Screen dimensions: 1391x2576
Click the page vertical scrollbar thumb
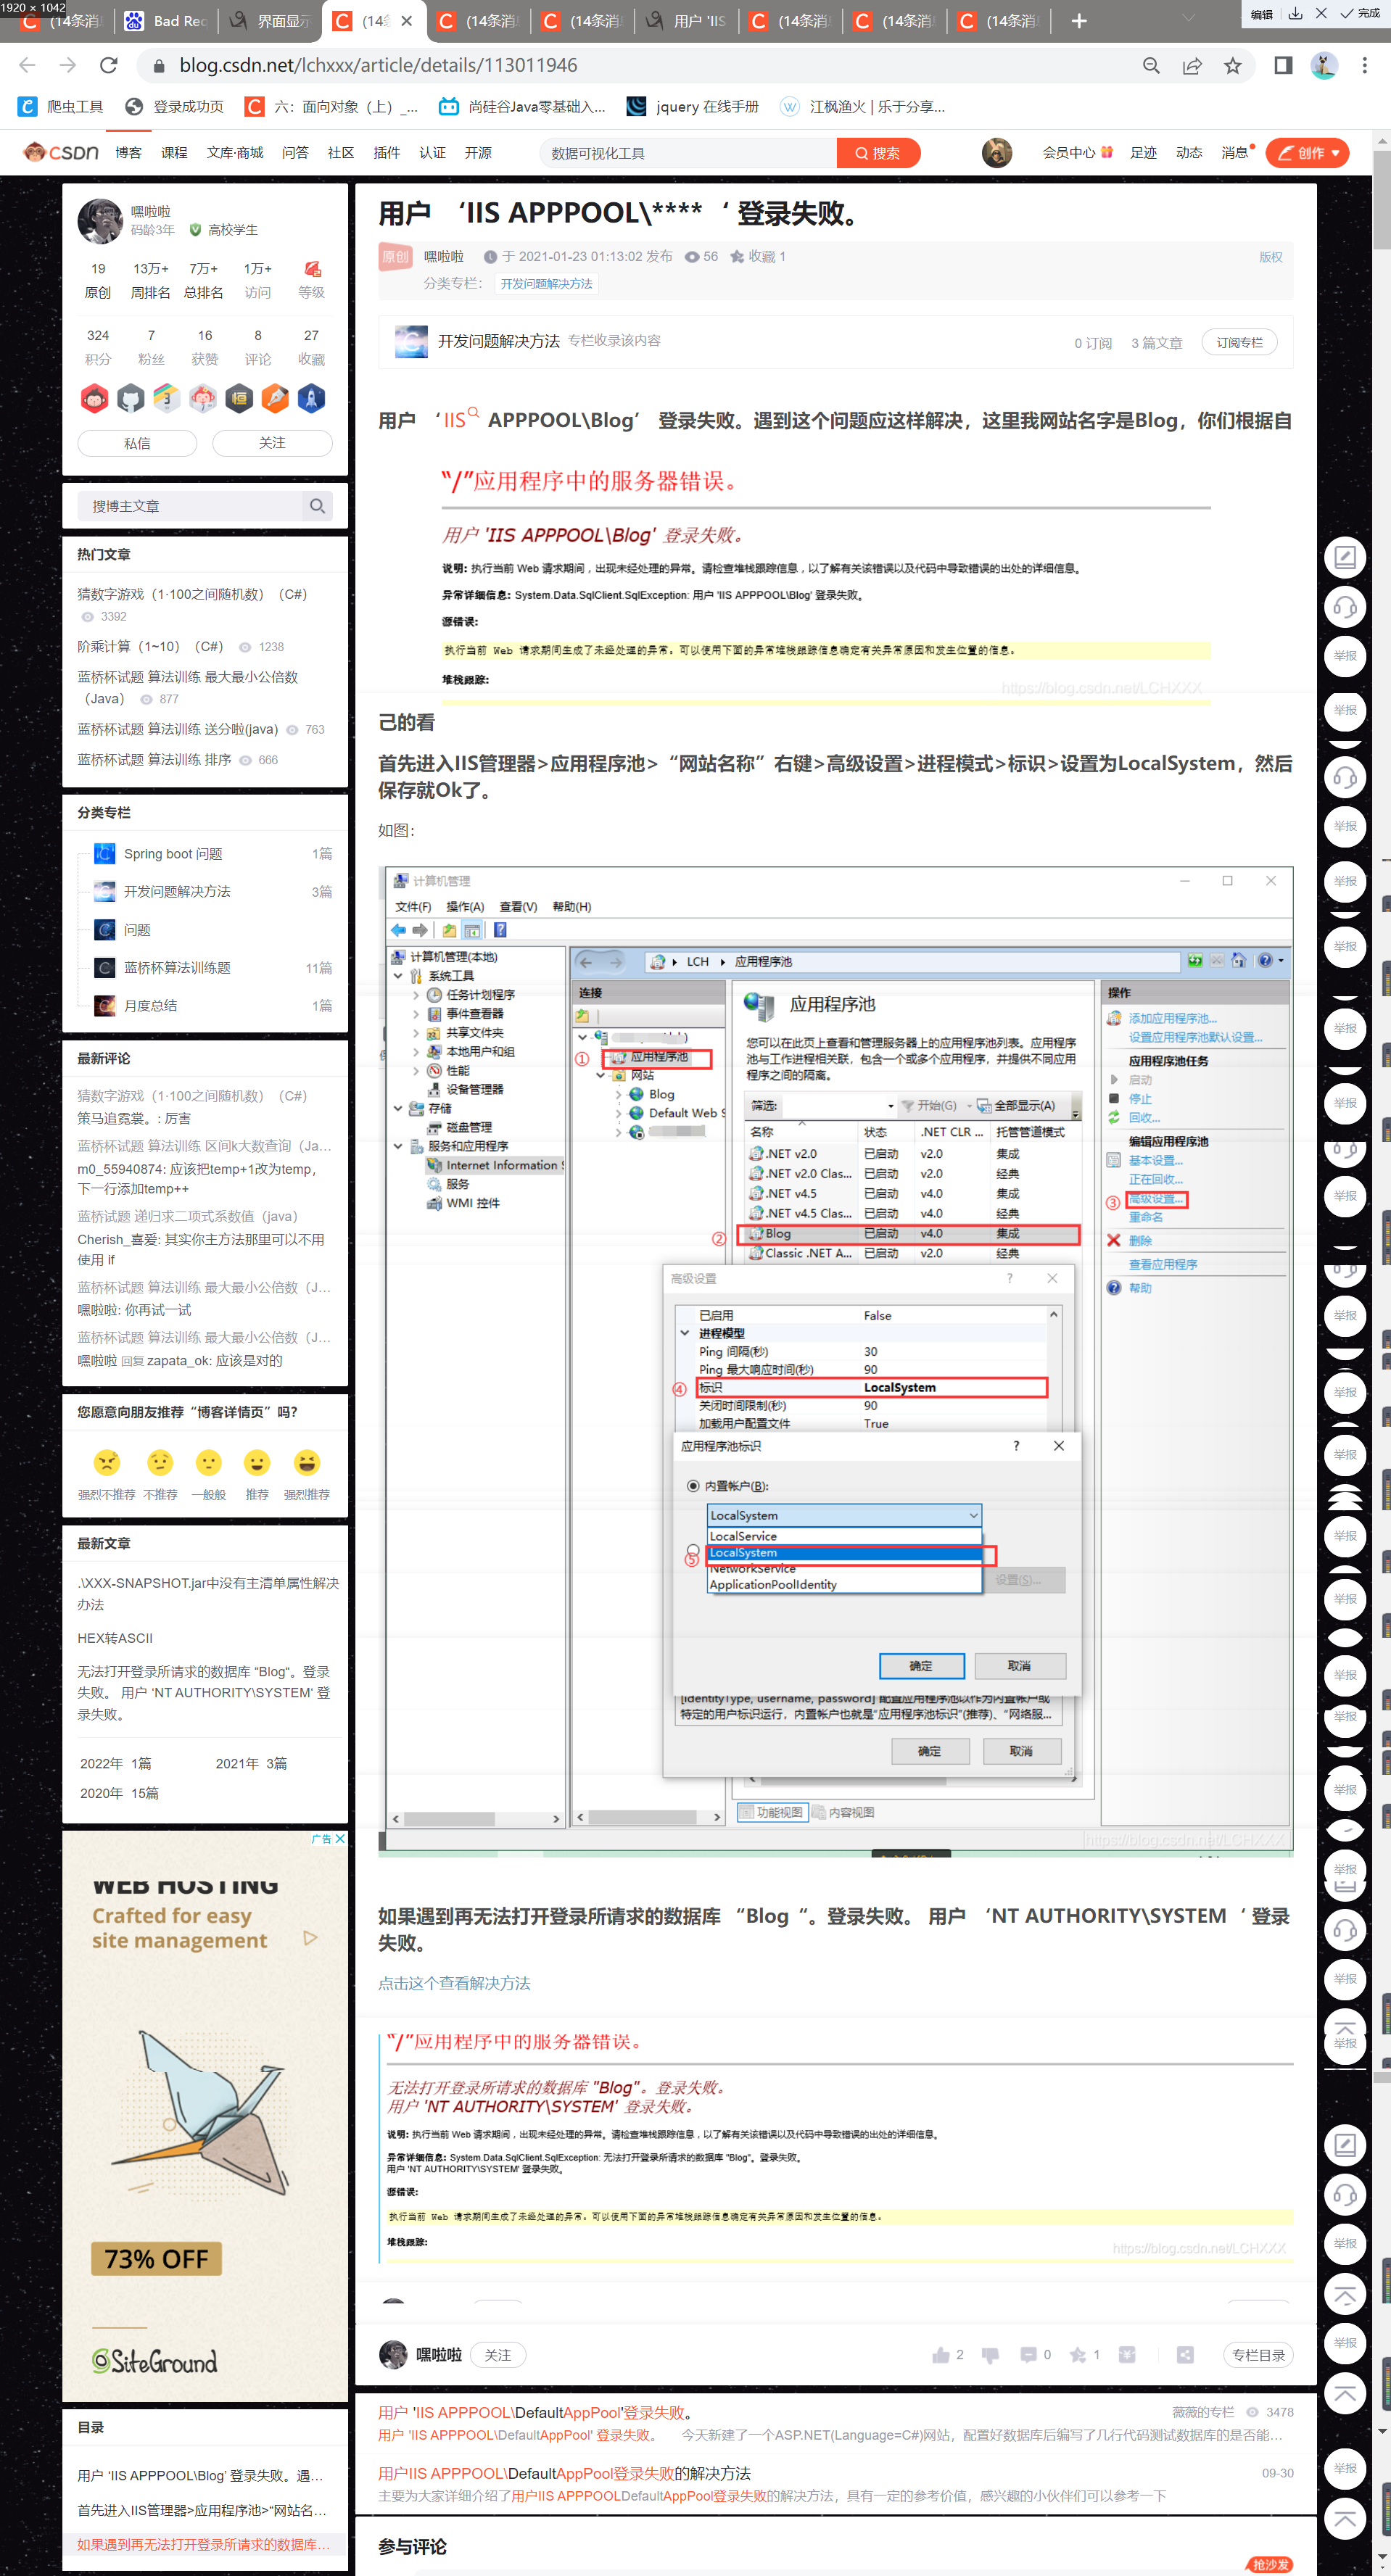(1382, 200)
